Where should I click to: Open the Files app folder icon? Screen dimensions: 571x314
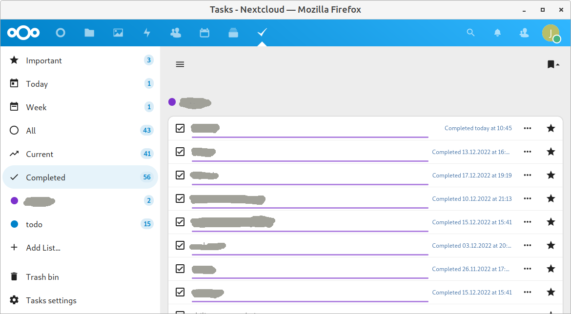(89, 33)
